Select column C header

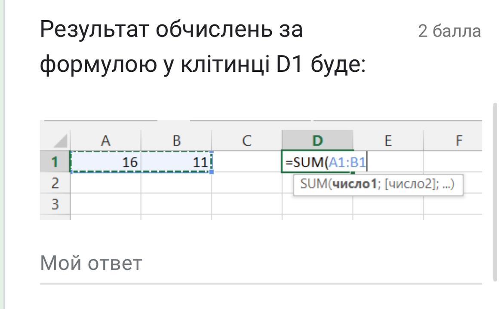[x=246, y=141]
